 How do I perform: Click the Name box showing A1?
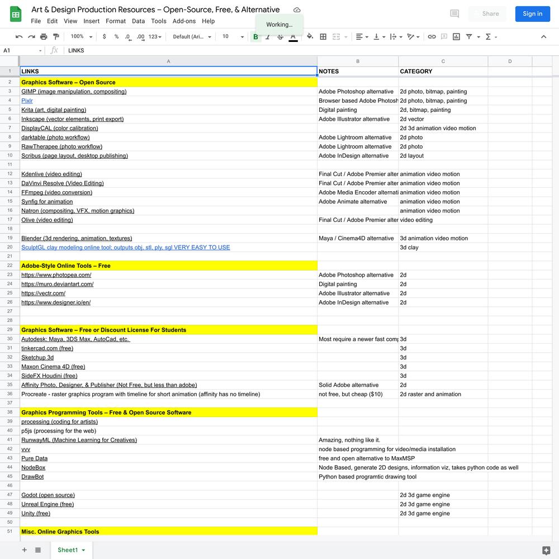[22, 50]
